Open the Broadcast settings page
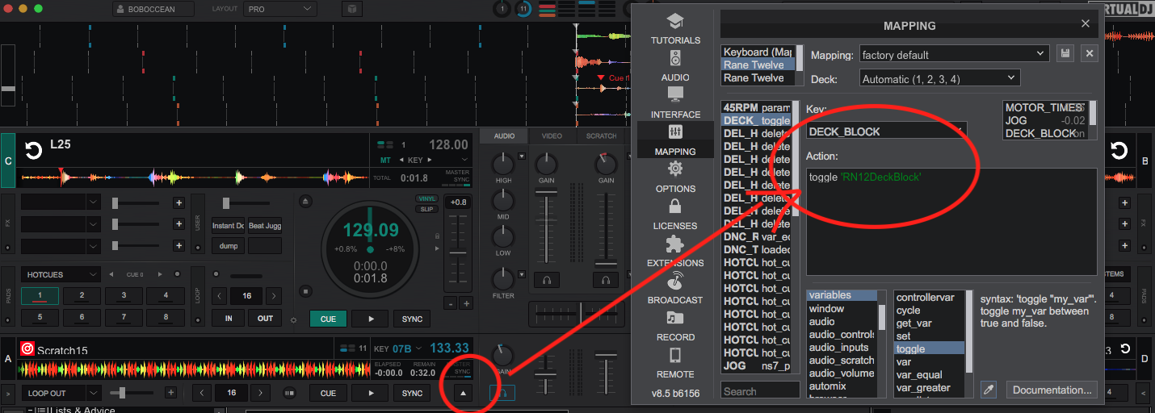This screenshot has height=413, width=1155. (x=675, y=288)
